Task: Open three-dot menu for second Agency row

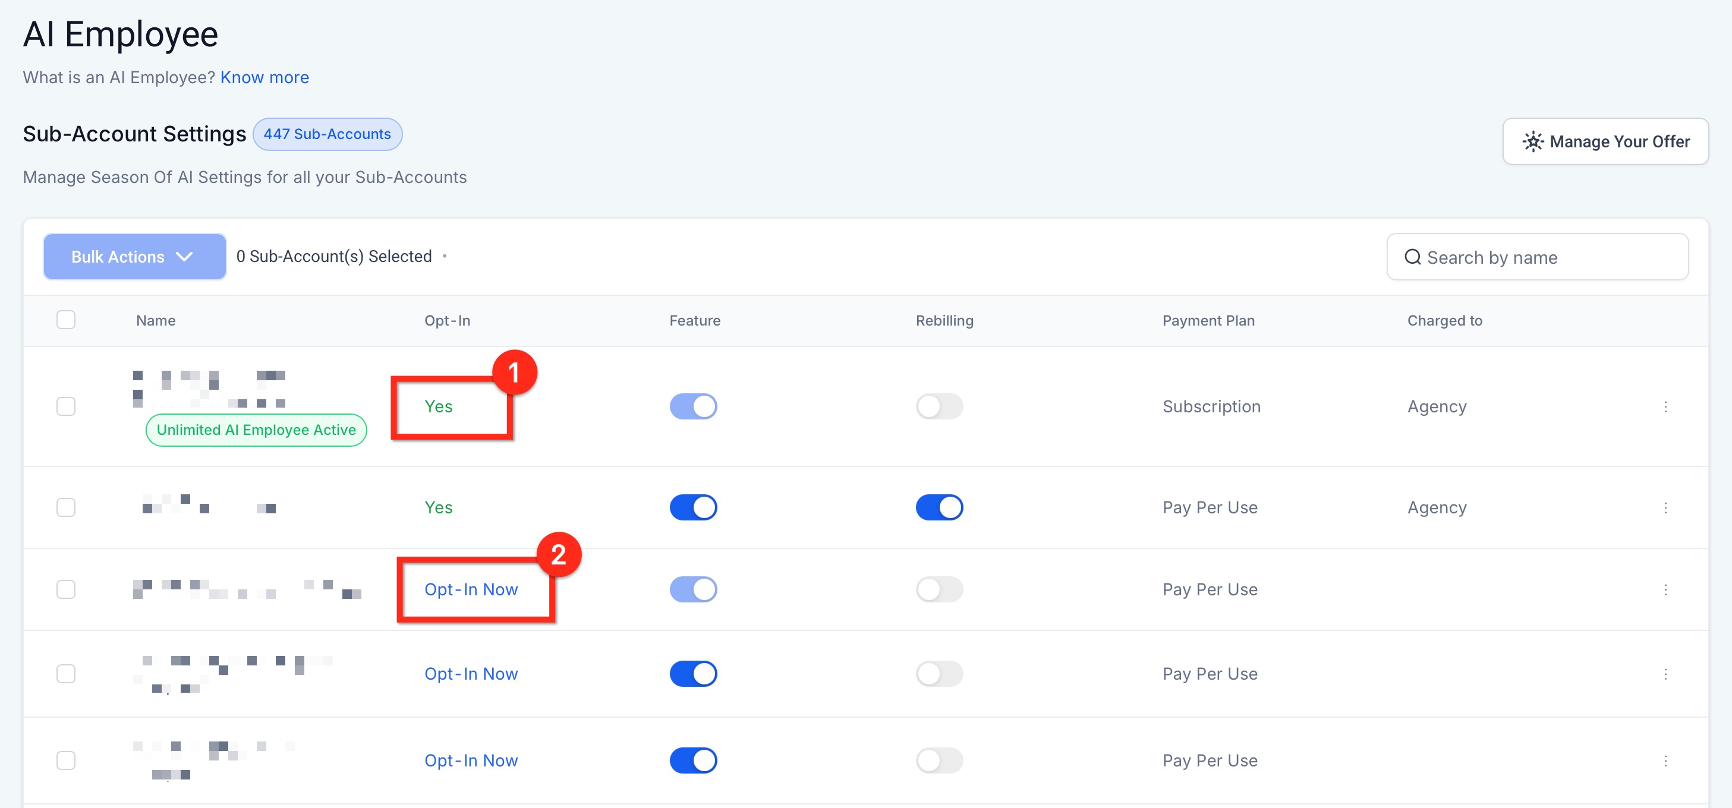Action: pos(1665,507)
